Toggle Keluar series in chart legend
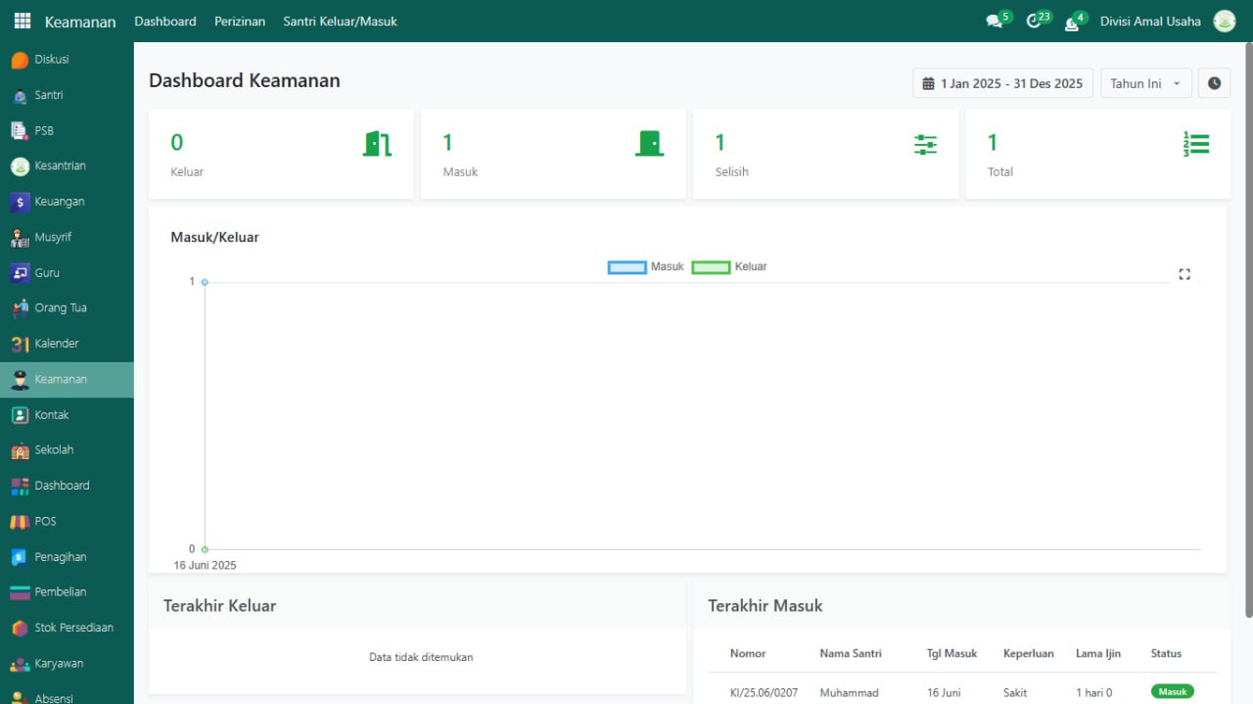Image resolution: width=1253 pixels, height=704 pixels. point(729,266)
